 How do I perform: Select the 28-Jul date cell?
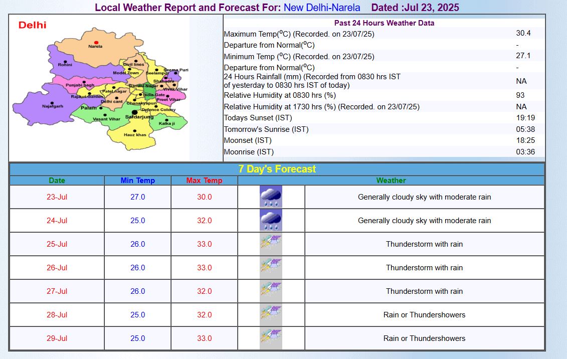click(57, 315)
